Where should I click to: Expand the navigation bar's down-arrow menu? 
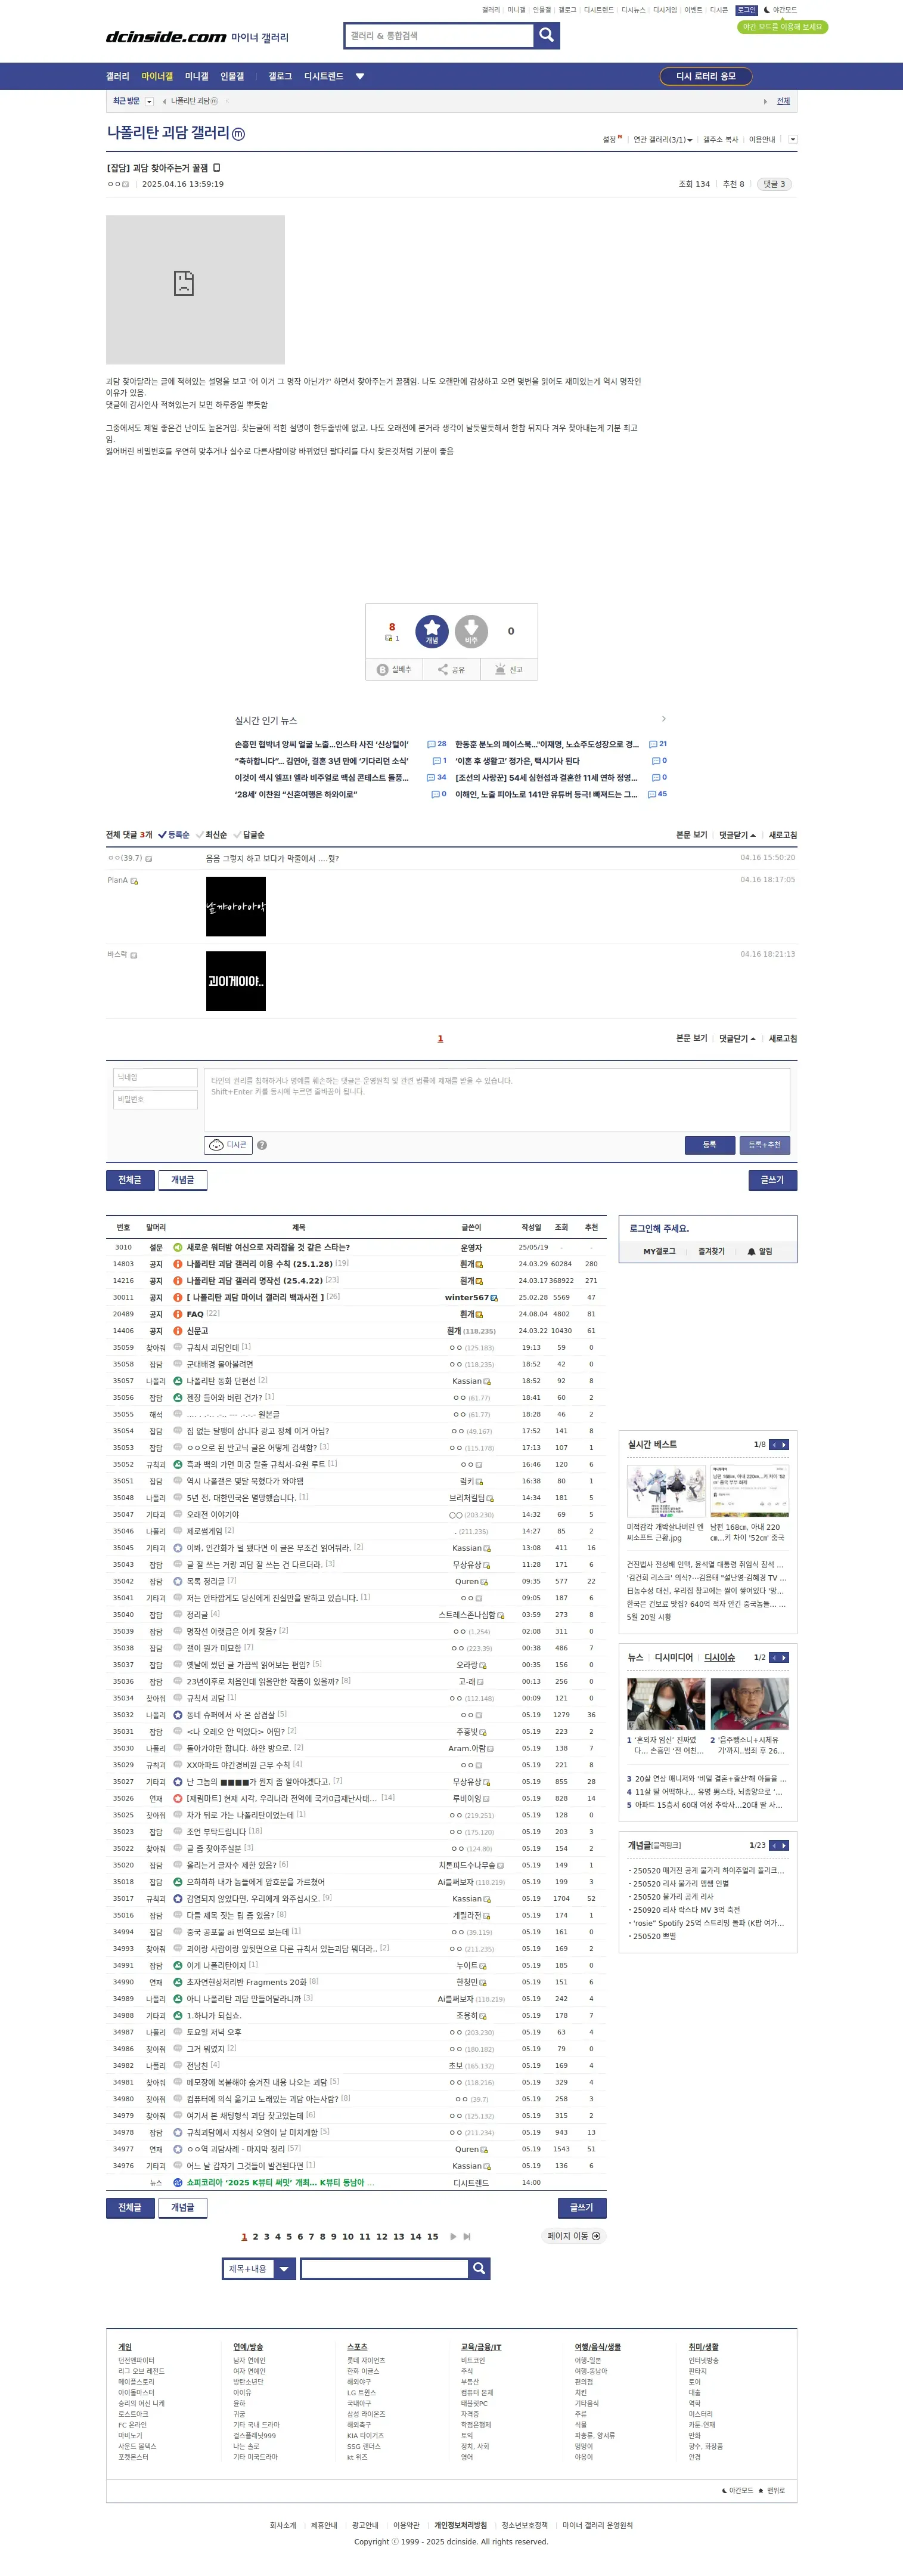pos(359,76)
